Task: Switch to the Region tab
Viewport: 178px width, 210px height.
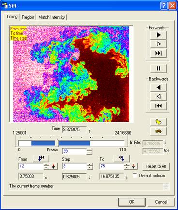Action: click(28, 17)
